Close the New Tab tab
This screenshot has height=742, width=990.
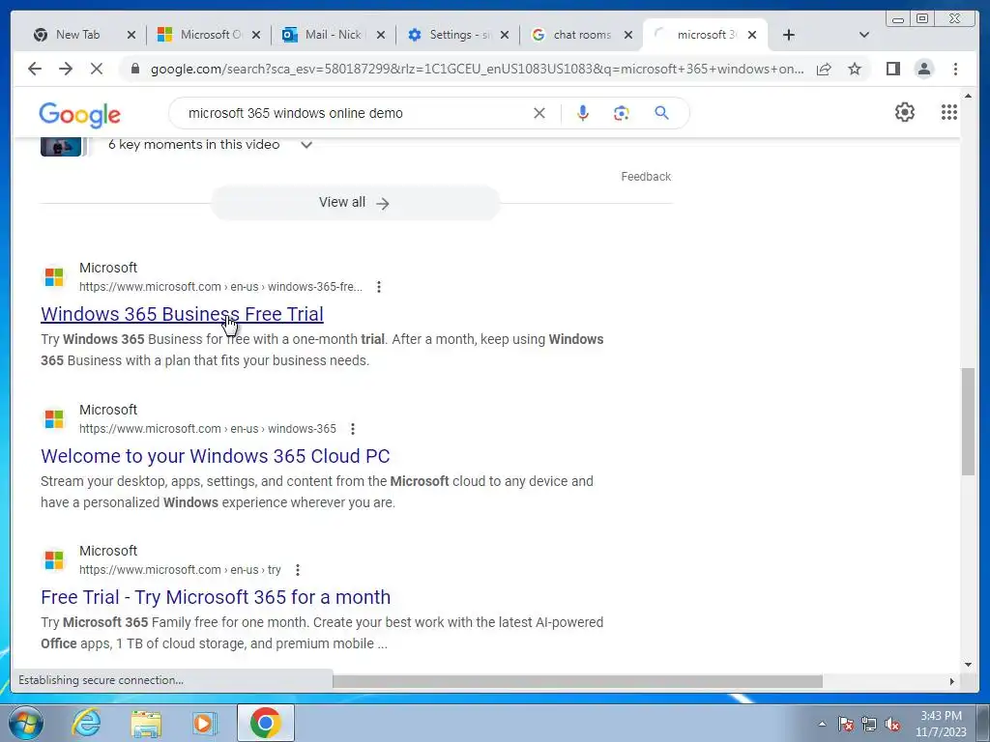coord(131,35)
